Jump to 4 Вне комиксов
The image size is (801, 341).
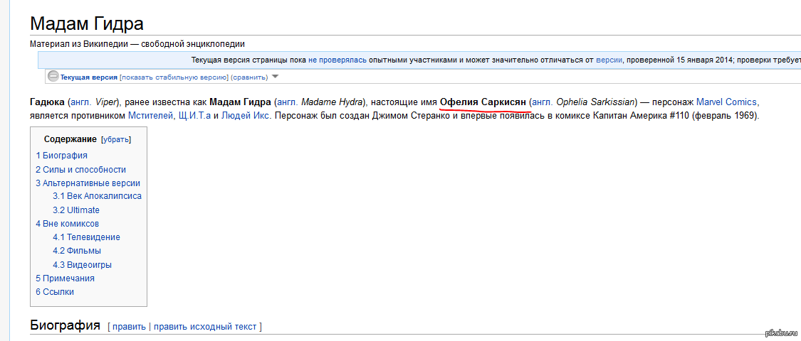pyautogui.click(x=68, y=224)
